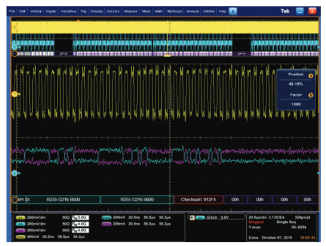
Task: Click the magenta C3 channel badge in readout
Action: click(x=20, y=231)
